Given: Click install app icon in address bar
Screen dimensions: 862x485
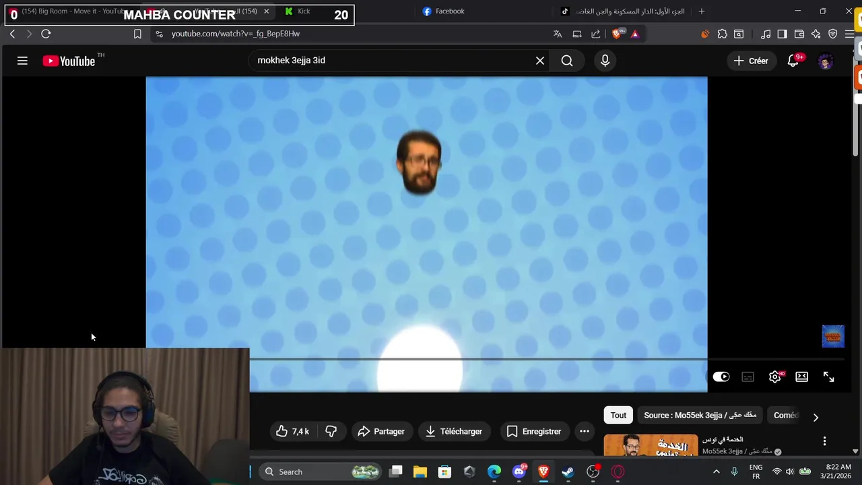Looking at the screenshot, I should tap(577, 34).
